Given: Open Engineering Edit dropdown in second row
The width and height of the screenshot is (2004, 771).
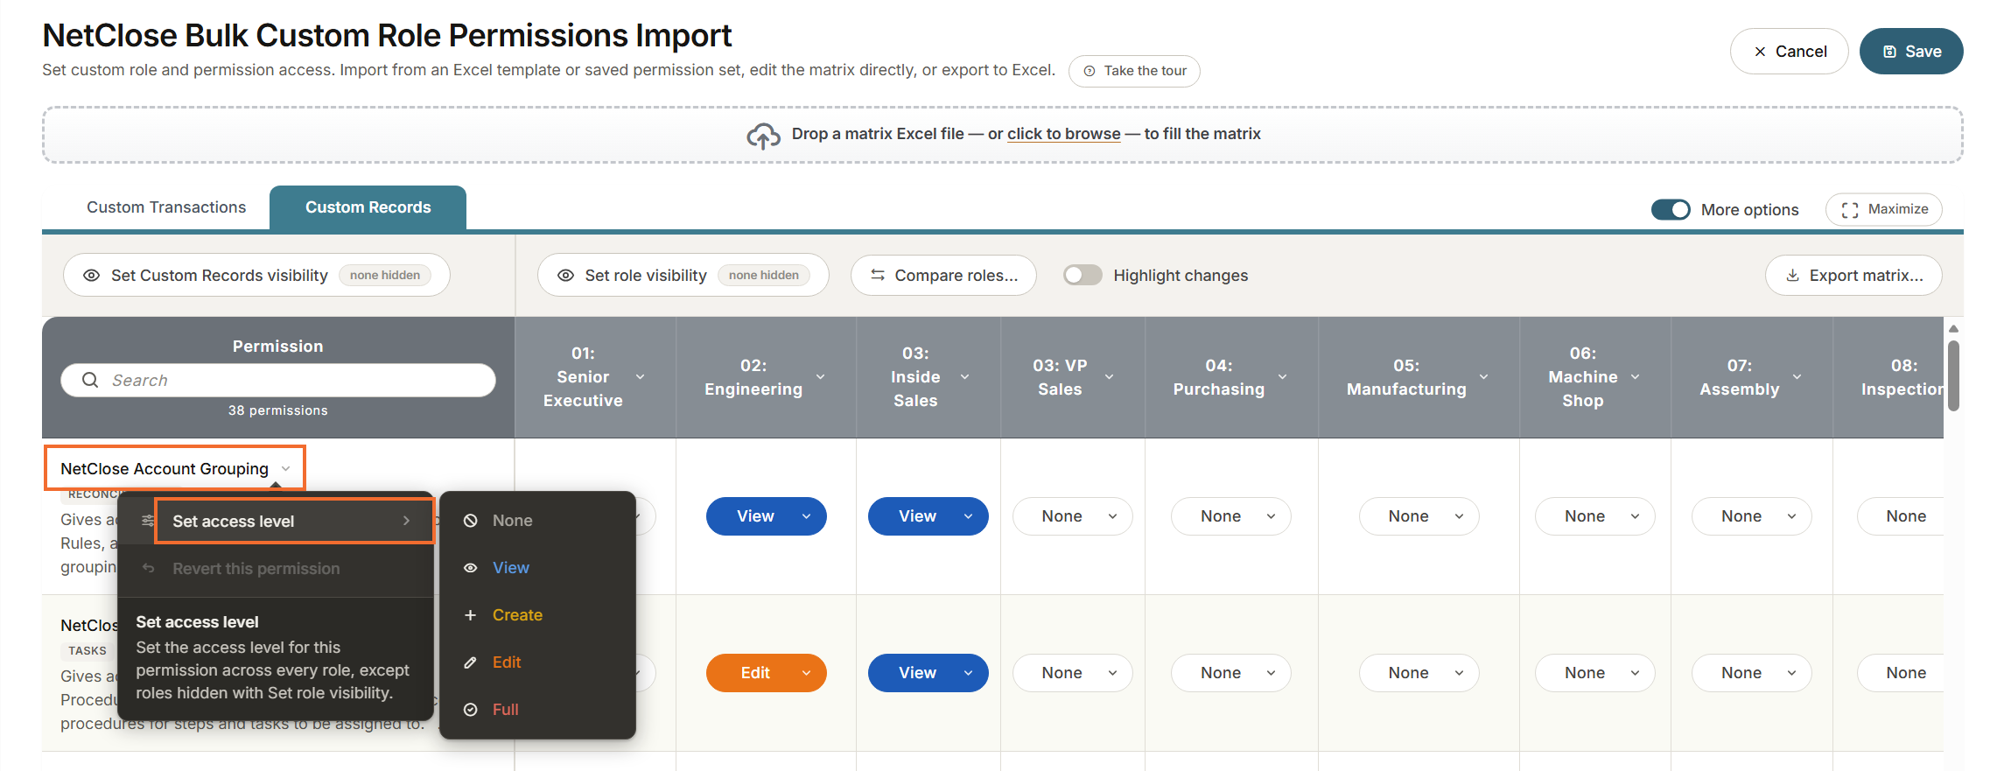Looking at the screenshot, I should [x=767, y=673].
